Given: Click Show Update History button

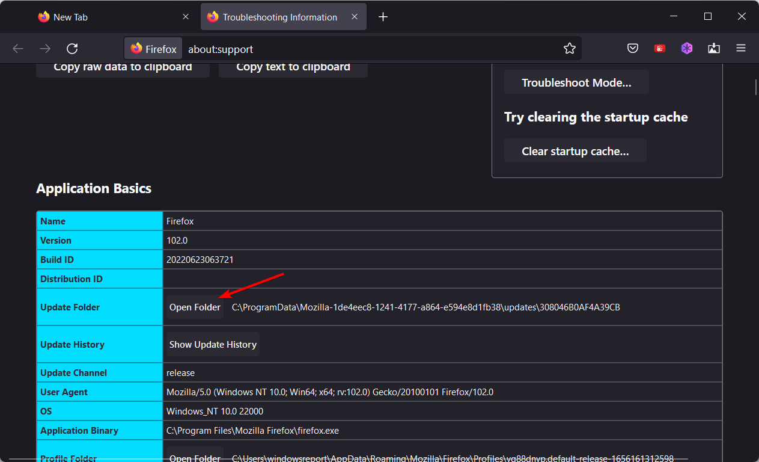Looking at the screenshot, I should click(213, 345).
